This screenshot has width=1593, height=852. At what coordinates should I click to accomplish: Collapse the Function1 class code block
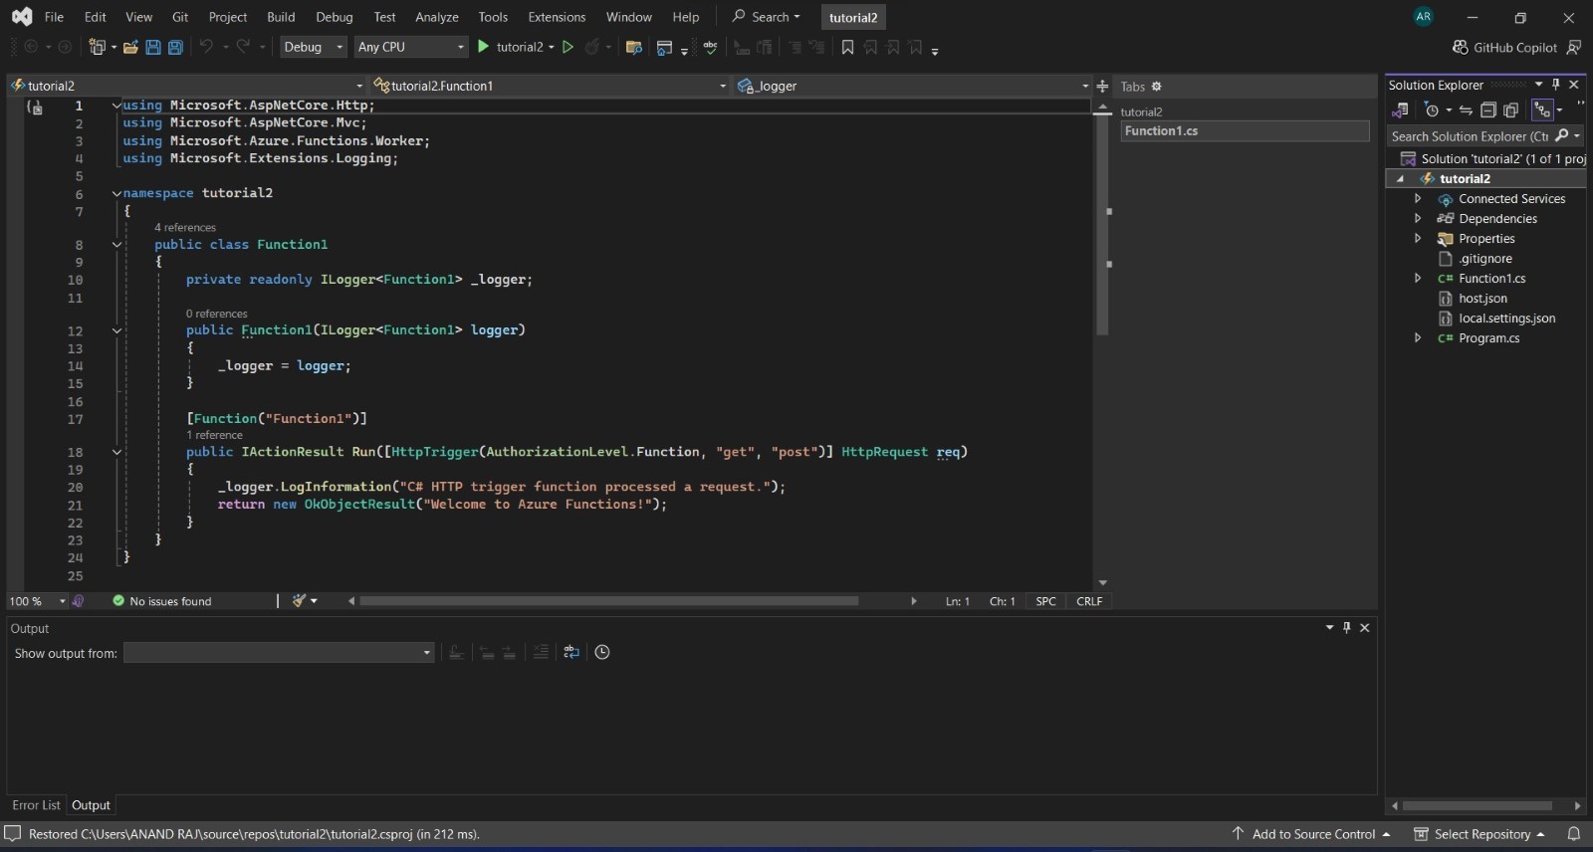point(116,245)
